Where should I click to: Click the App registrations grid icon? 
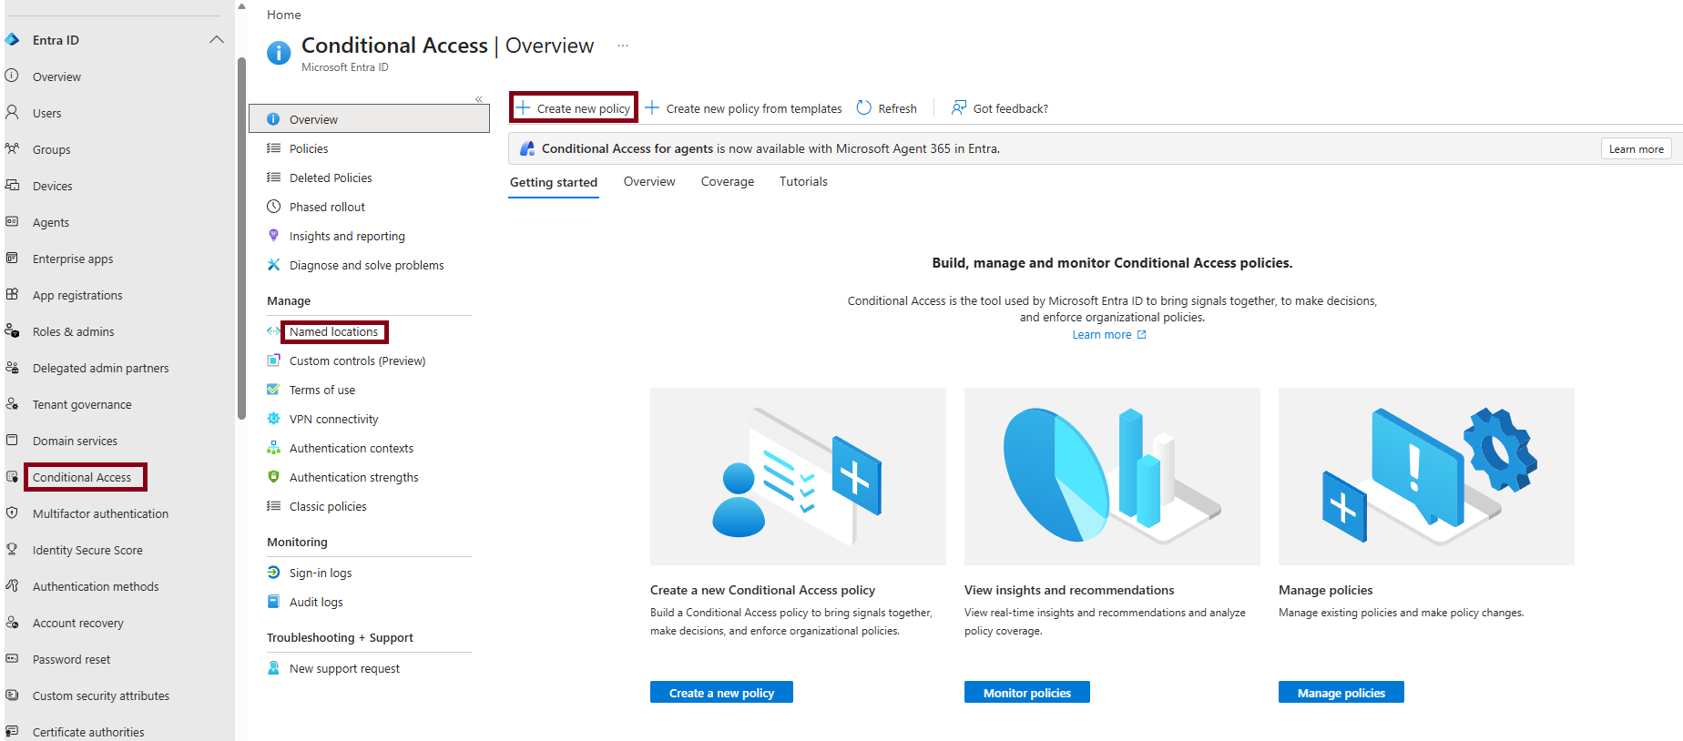point(12,295)
